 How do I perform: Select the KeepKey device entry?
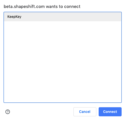click(63, 17)
